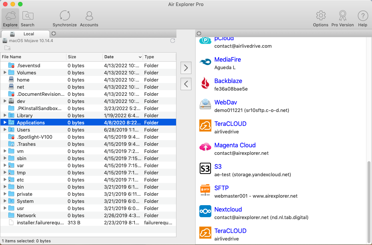Viewport: 372px width, 245px height.
Task: Click the accounts list scrollbar
Action: 369,201
